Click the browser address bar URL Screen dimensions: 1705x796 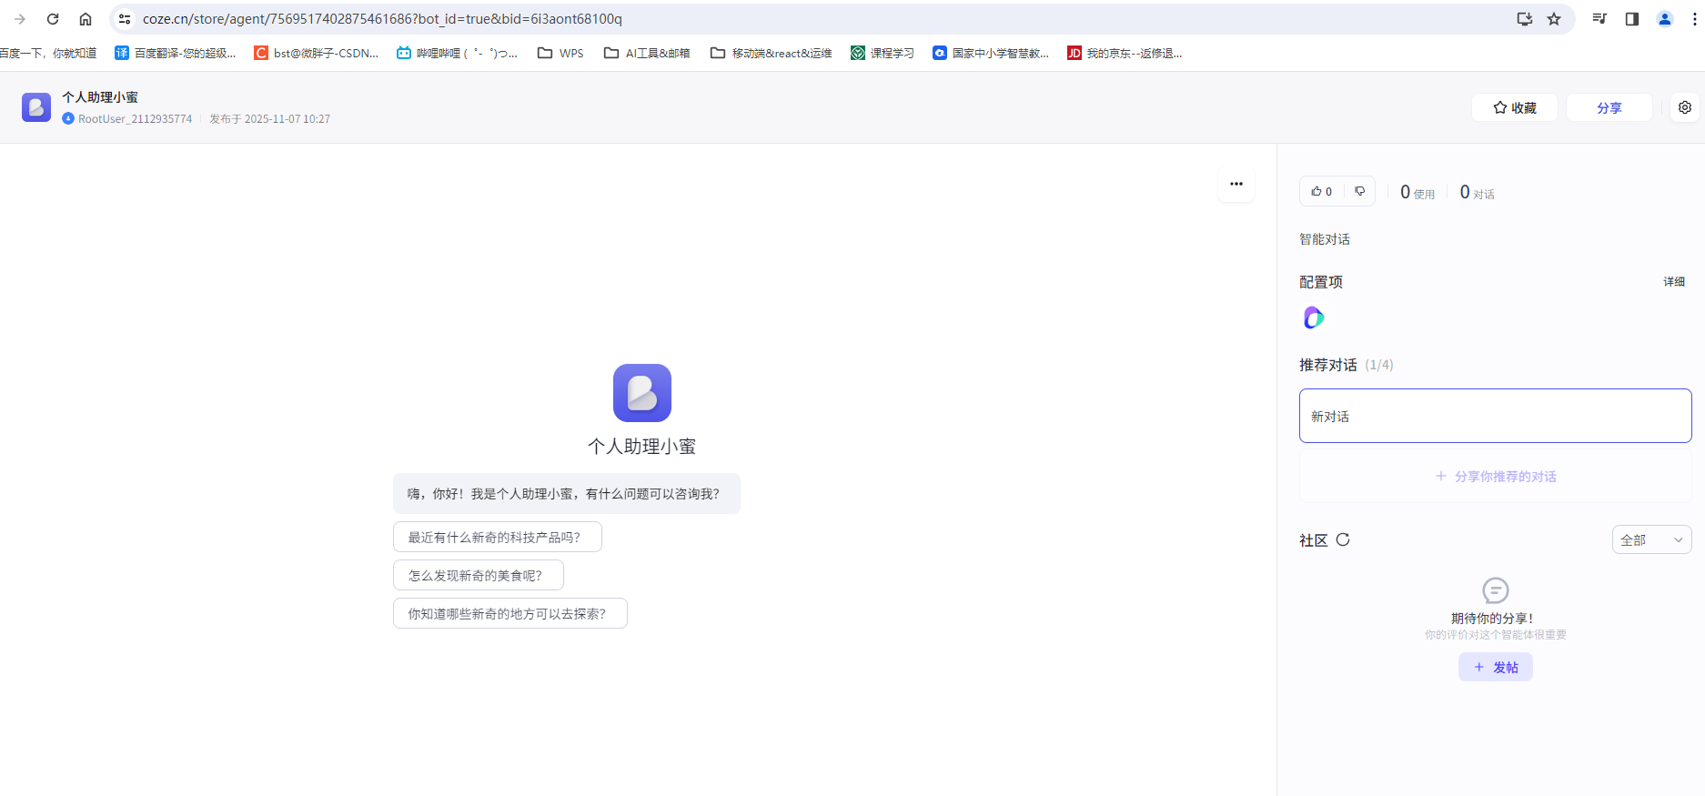click(382, 19)
